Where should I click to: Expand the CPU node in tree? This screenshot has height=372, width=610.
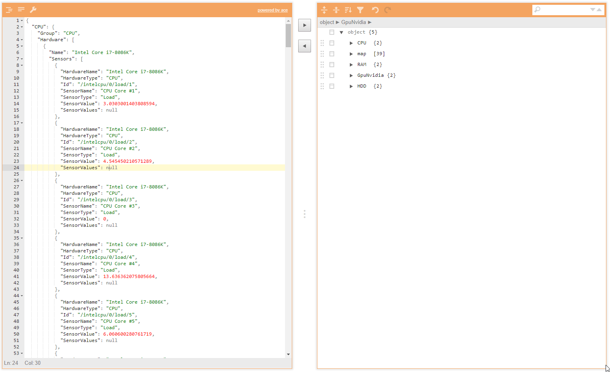[x=351, y=43]
